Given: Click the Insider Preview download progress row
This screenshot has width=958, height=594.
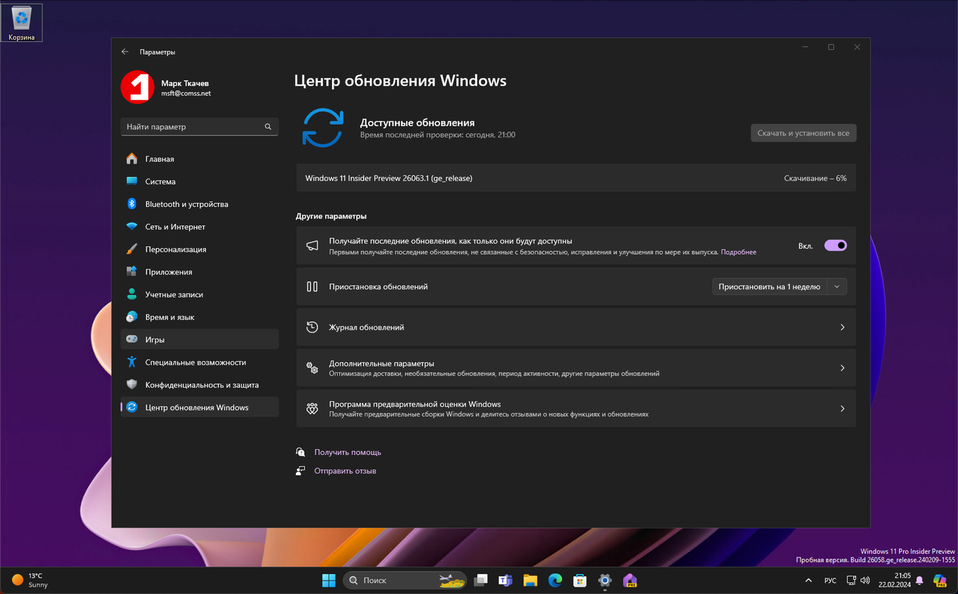Looking at the screenshot, I should tap(575, 178).
